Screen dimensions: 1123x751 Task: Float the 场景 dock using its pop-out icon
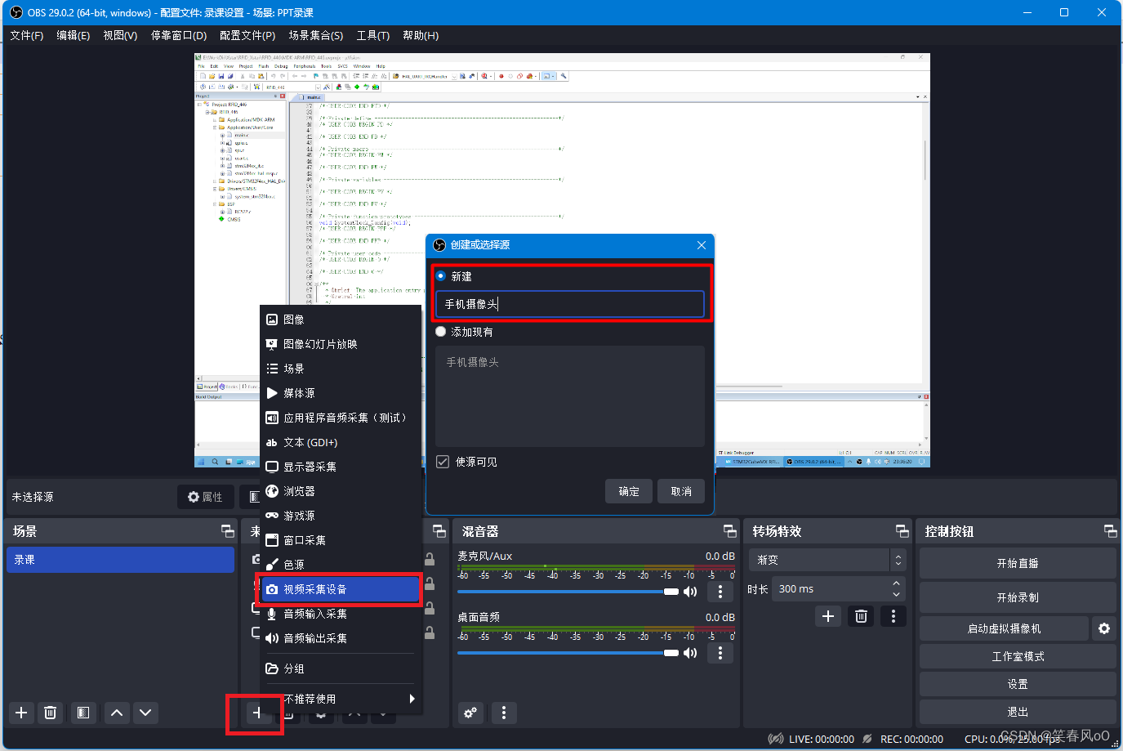(x=228, y=531)
